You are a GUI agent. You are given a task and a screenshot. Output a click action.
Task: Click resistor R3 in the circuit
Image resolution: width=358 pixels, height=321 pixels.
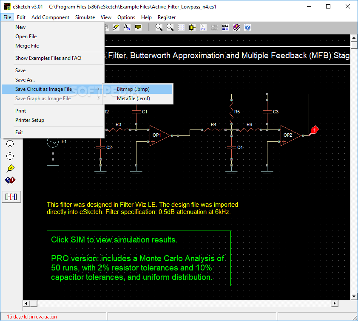click(x=119, y=130)
